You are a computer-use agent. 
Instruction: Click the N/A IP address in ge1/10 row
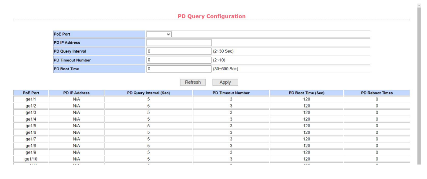click(x=77, y=159)
